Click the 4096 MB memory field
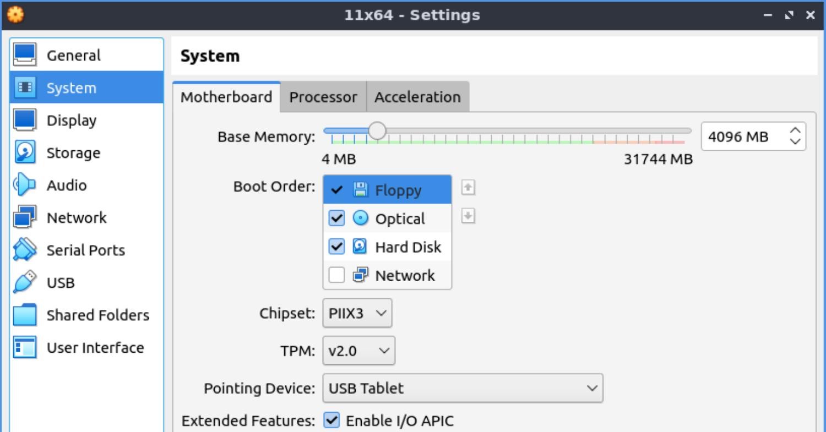The width and height of the screenshot is (826, 432). click(743, 136)
